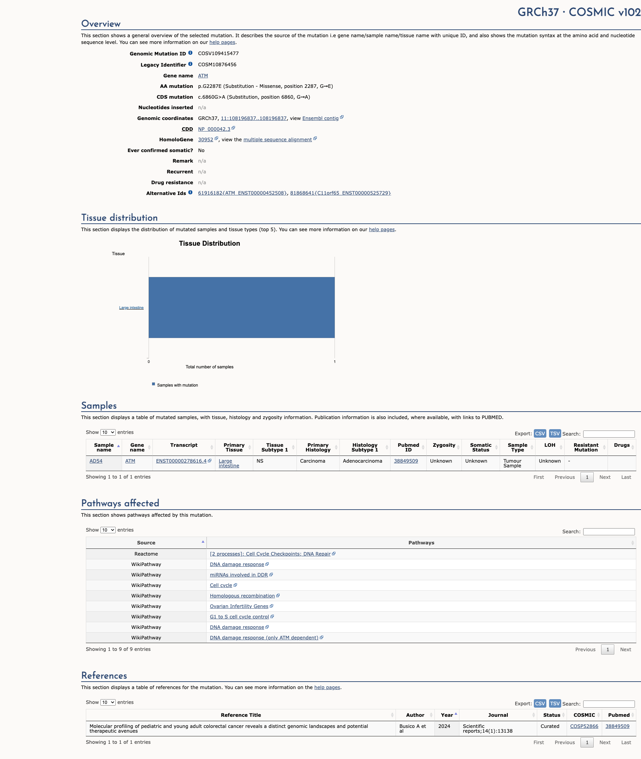Sort Samples table by Zygosity
The image size is (641, 759).
[444, 447]
